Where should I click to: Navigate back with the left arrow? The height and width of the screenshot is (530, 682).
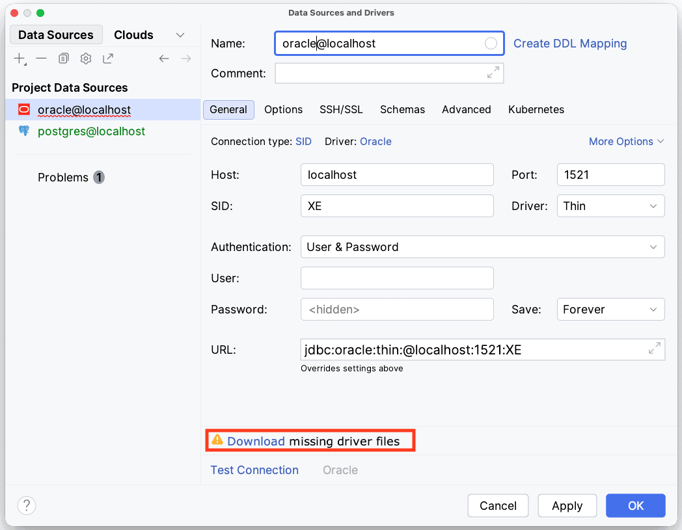[164, 59]
